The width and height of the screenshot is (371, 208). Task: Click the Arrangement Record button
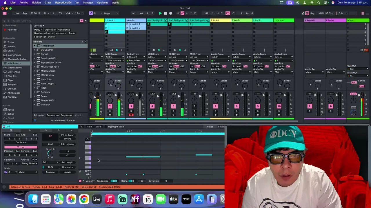coord(170,13)
